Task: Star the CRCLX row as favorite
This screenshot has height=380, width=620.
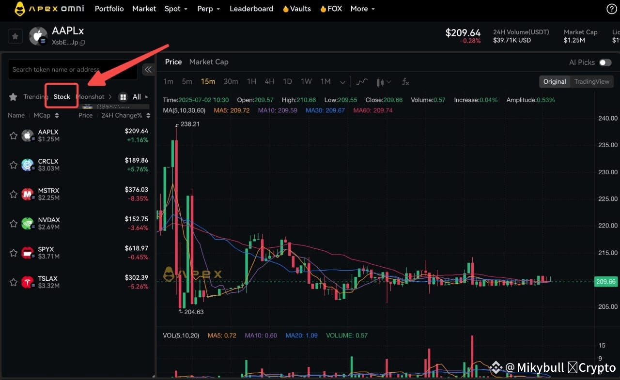Action: point(14,165)
